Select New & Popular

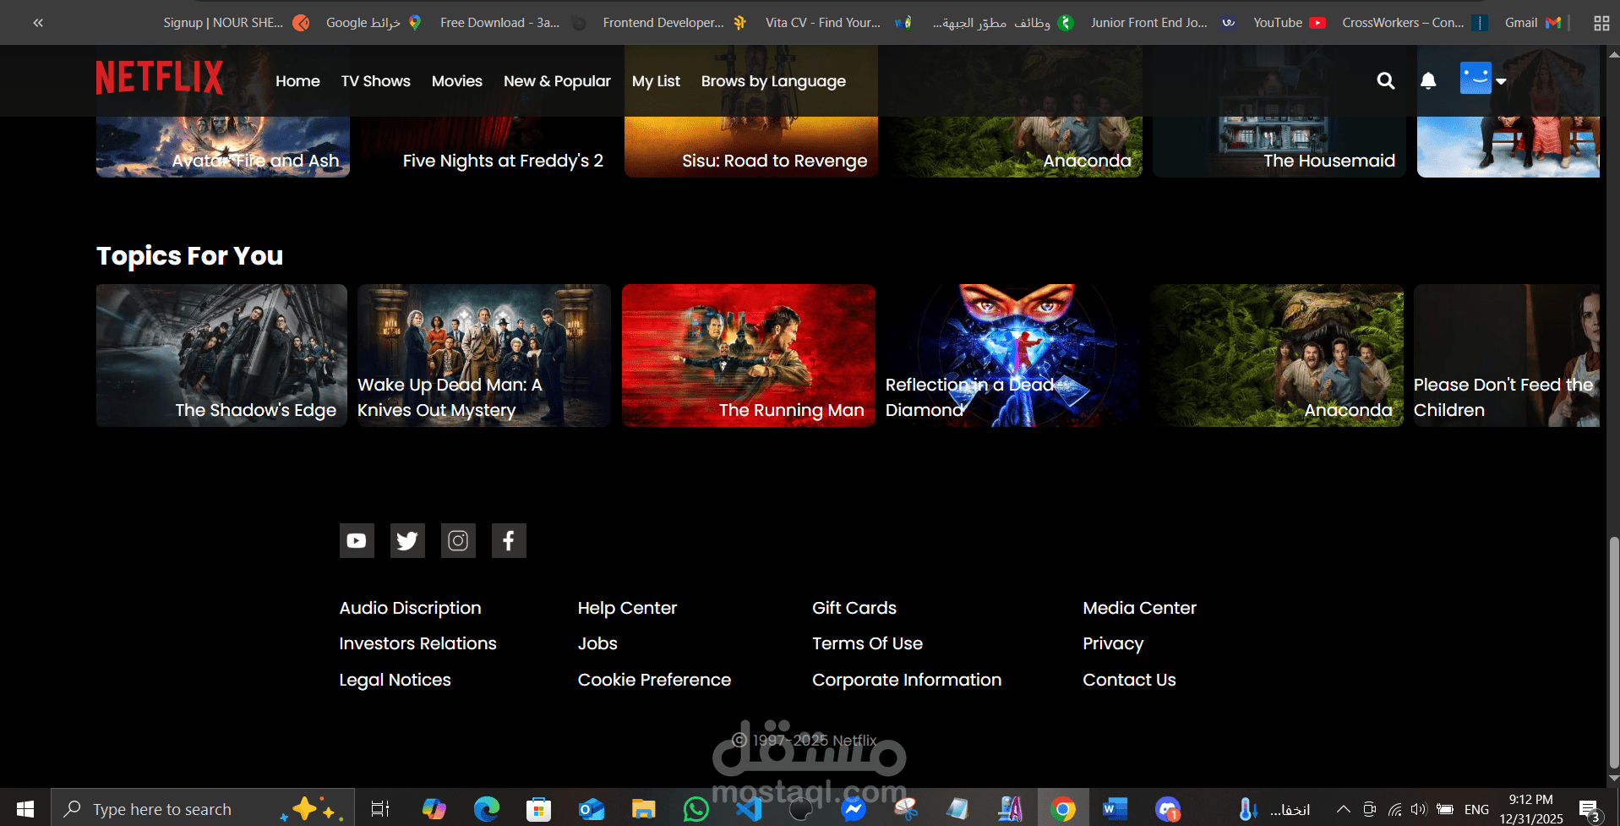(x=557, y=81)
